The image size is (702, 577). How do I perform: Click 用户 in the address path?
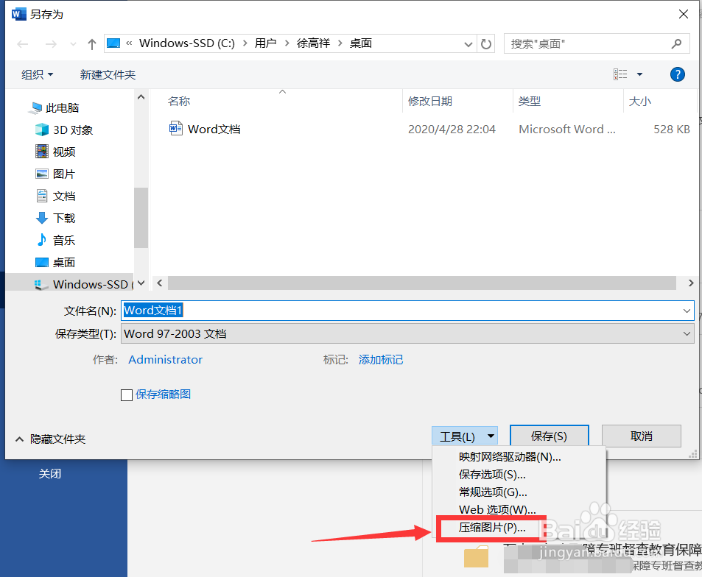pyautogui.click(x=265, y=43)
